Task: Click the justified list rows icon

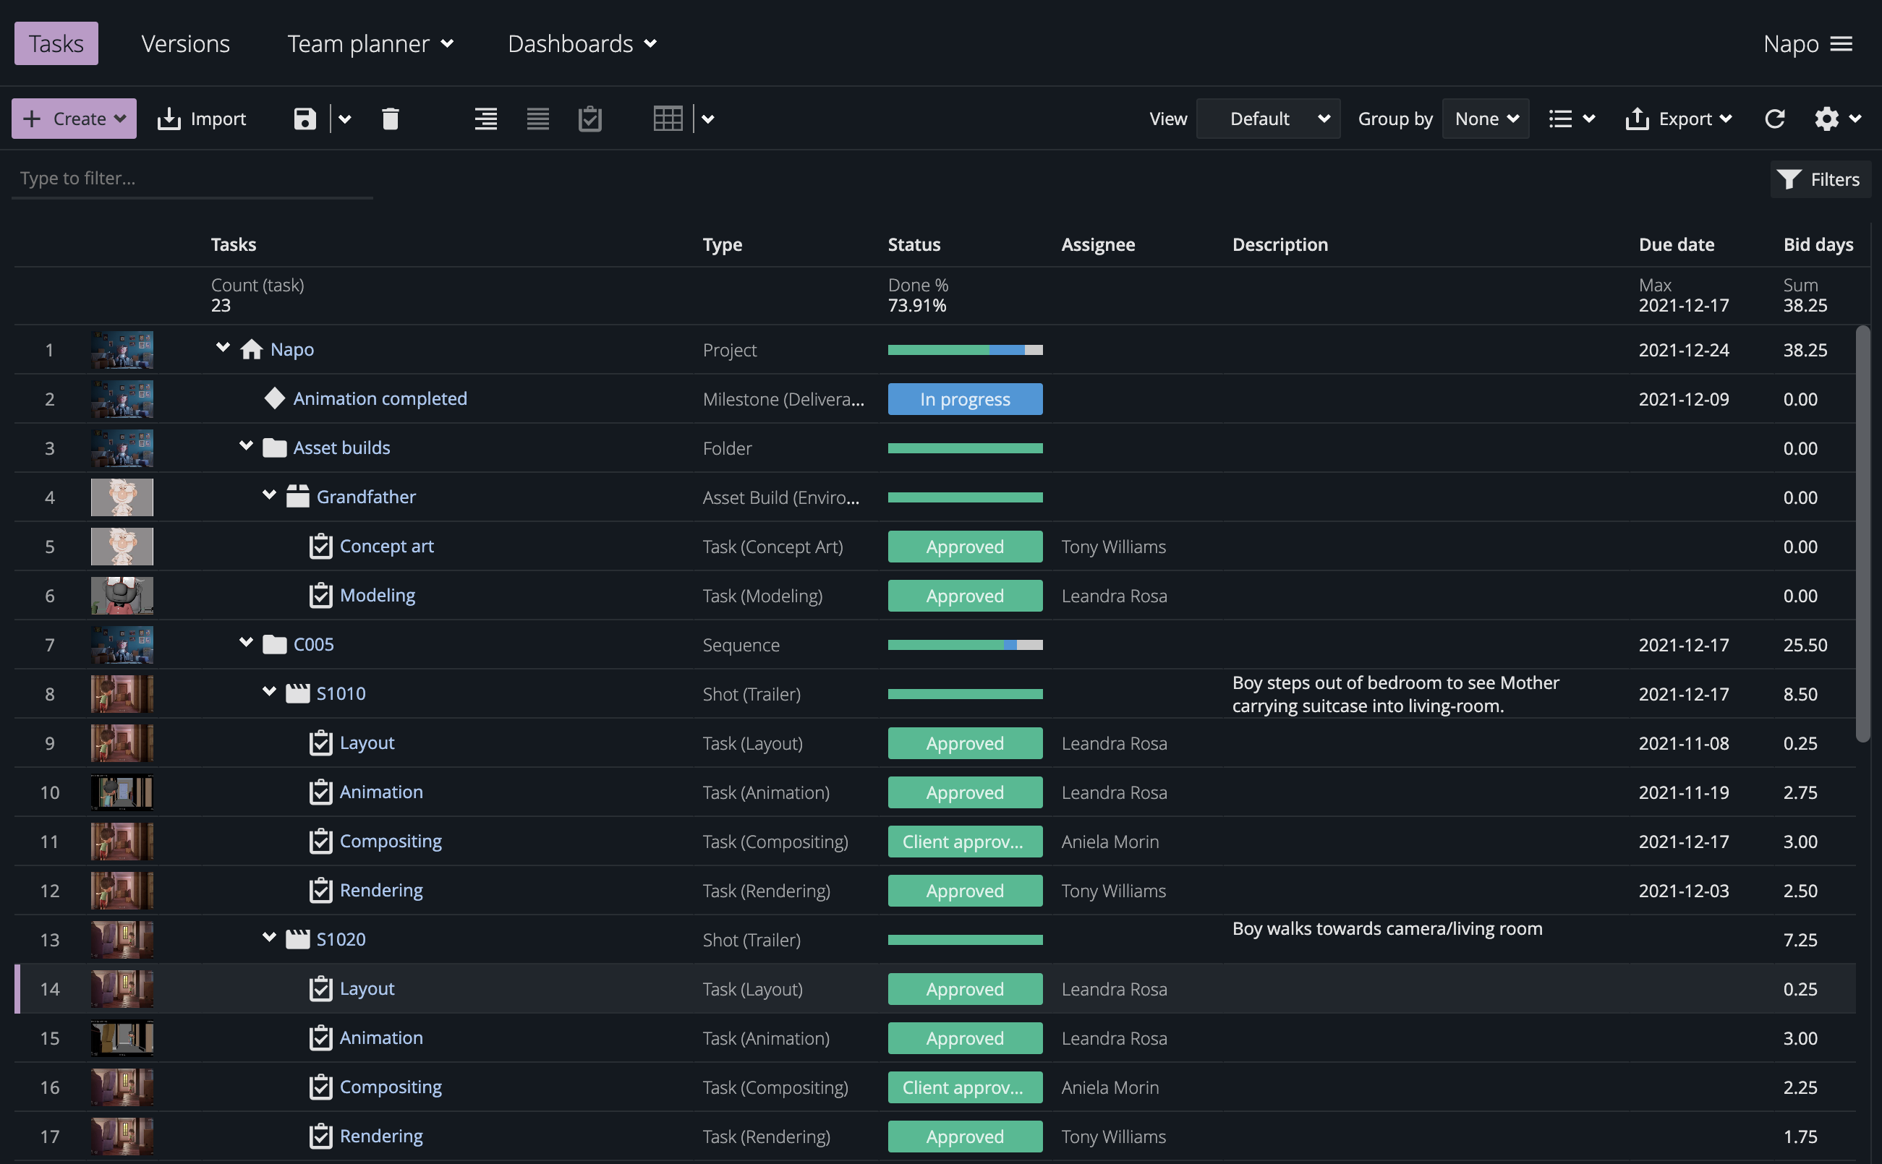Action: [x=537, y=119]
